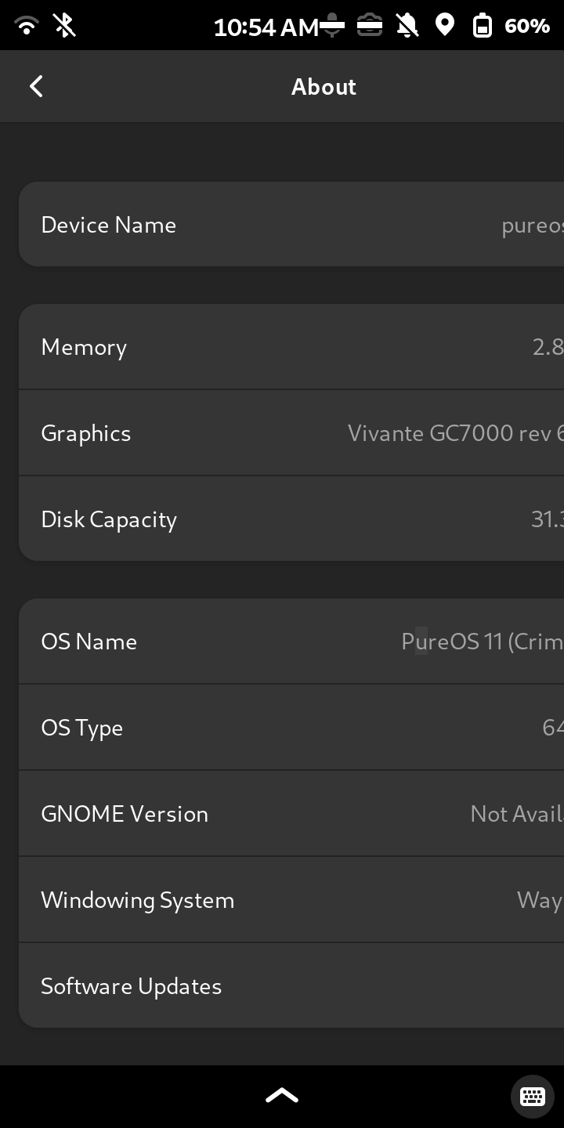The width and height of the screenshot is (564, 1128).
Task: Click the GNOME Version row
Action: pos(291,814)
